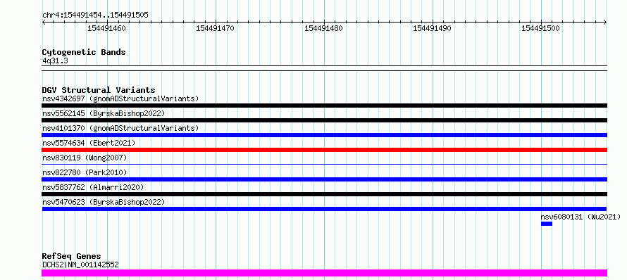Click the short blue bar of nsv6080131
Image resolution: width=627 pixels, height=280 pixels.
[547, 224]
